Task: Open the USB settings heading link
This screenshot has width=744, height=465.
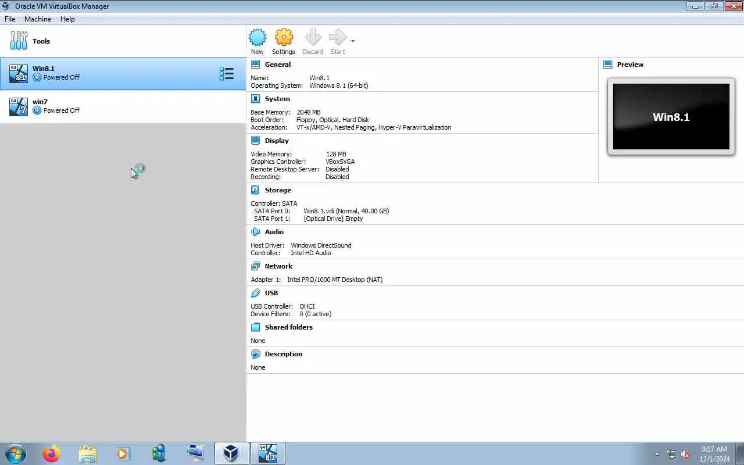Action: pyautogui.click(x=271, y=293)
